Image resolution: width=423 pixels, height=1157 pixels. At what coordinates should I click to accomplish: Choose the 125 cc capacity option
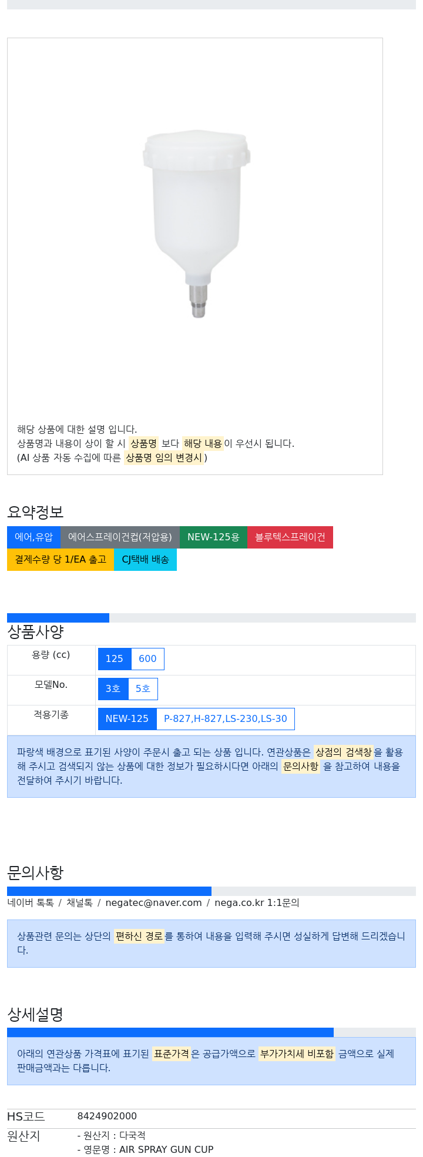click(115, 659)
